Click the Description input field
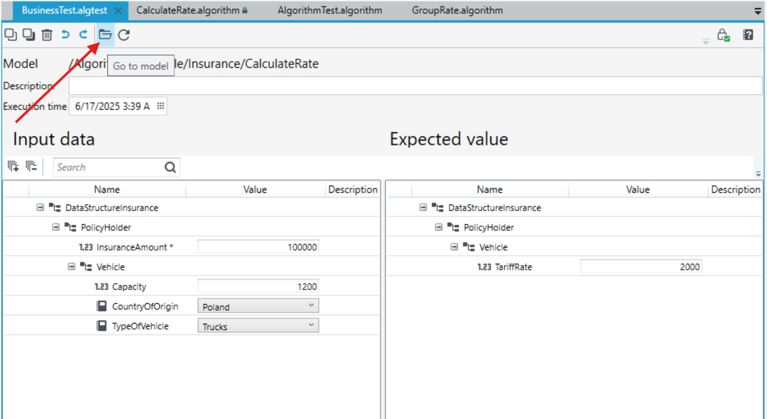Viewport: 767px width, 419px height. coord(415,86)
